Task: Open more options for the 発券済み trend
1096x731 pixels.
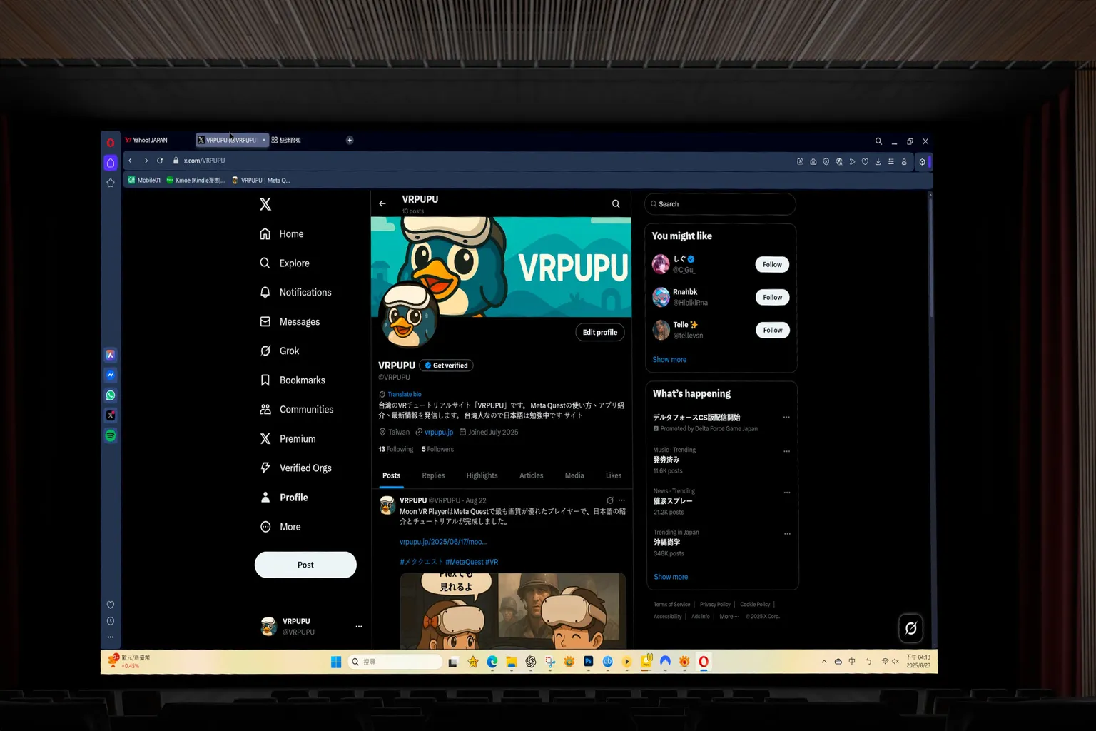Action: [x=787, y=451]
